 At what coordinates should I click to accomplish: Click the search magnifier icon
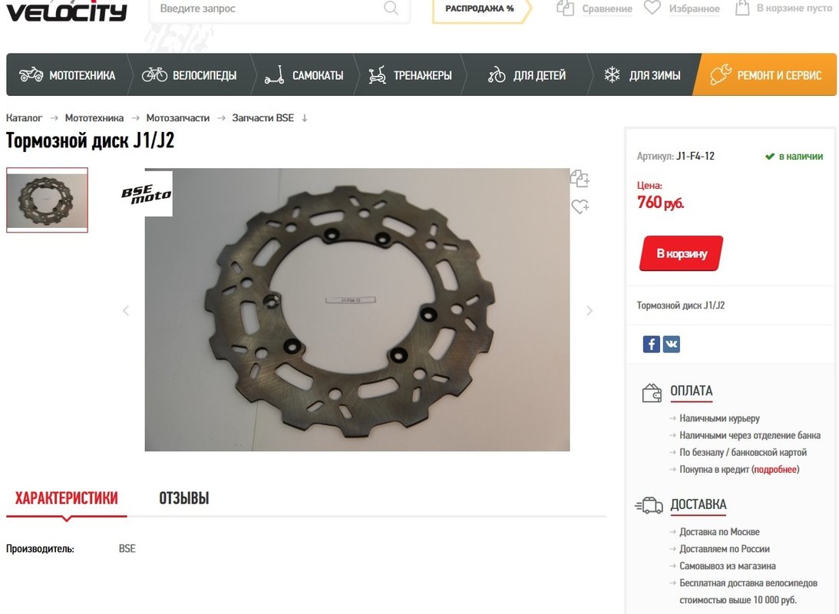tap(391, 8)
